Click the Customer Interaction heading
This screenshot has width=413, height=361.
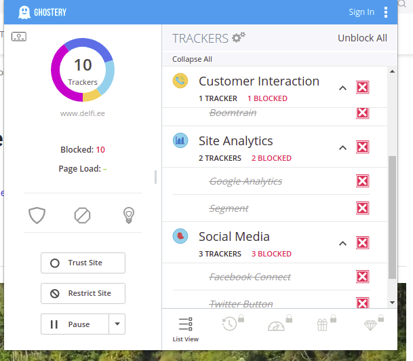pyautogui.click(x=259, y=81)
